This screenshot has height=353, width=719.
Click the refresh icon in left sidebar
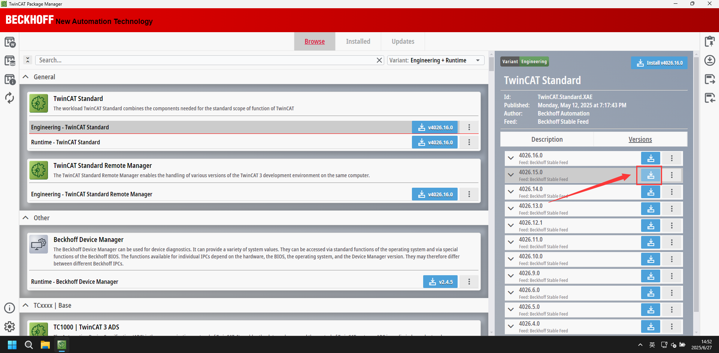(x=9, y=98)
